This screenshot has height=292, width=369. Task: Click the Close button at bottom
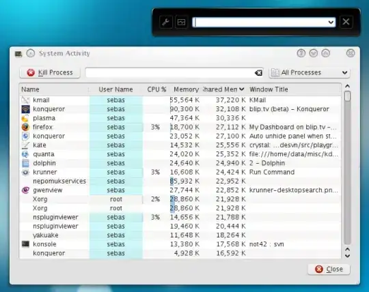(x=329, y=269)
